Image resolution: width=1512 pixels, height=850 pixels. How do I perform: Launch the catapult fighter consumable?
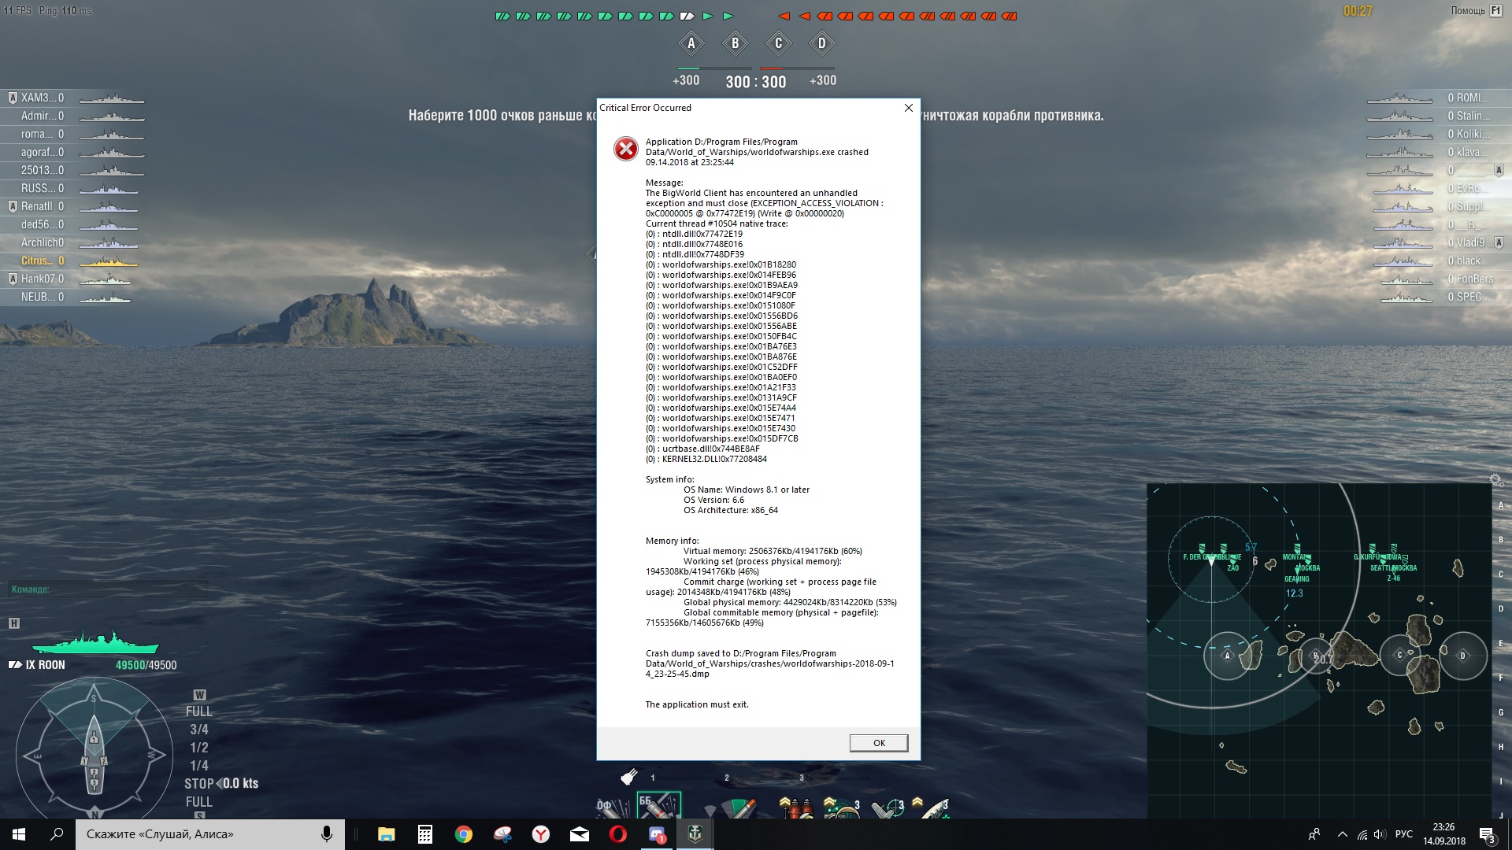point(887,807)
